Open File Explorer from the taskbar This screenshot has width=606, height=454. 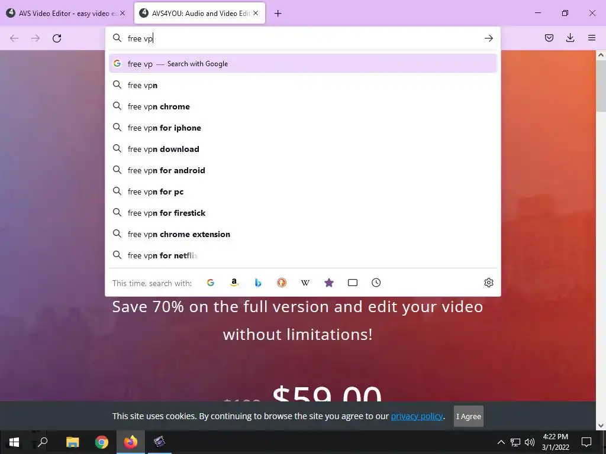point(72,442)
